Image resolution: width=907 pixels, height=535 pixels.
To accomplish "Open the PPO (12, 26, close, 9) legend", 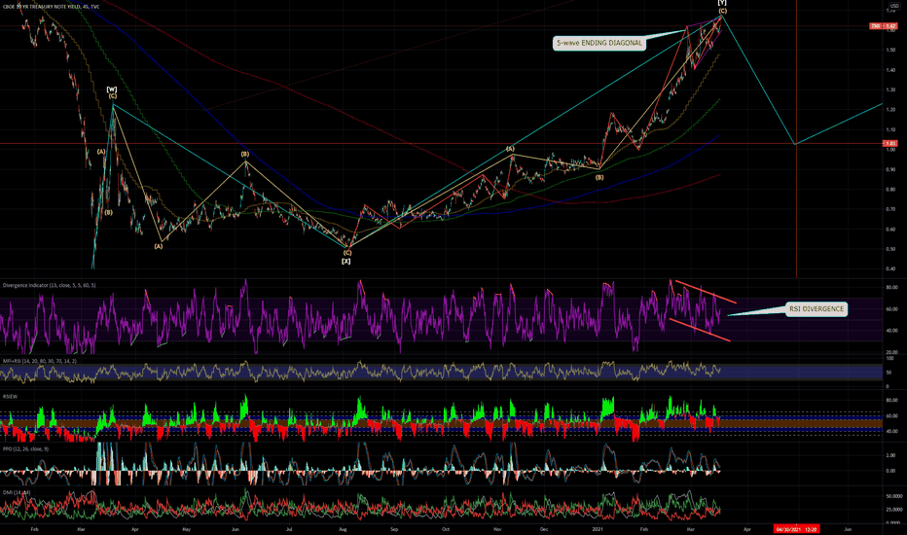I will [x=25, y=448].
